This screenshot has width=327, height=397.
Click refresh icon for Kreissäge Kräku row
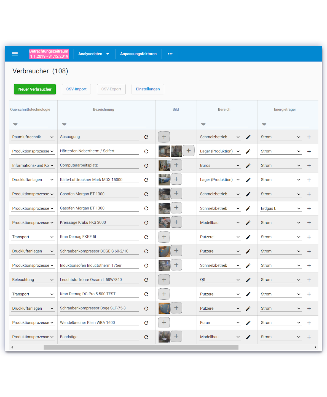[x=146, y=222]
